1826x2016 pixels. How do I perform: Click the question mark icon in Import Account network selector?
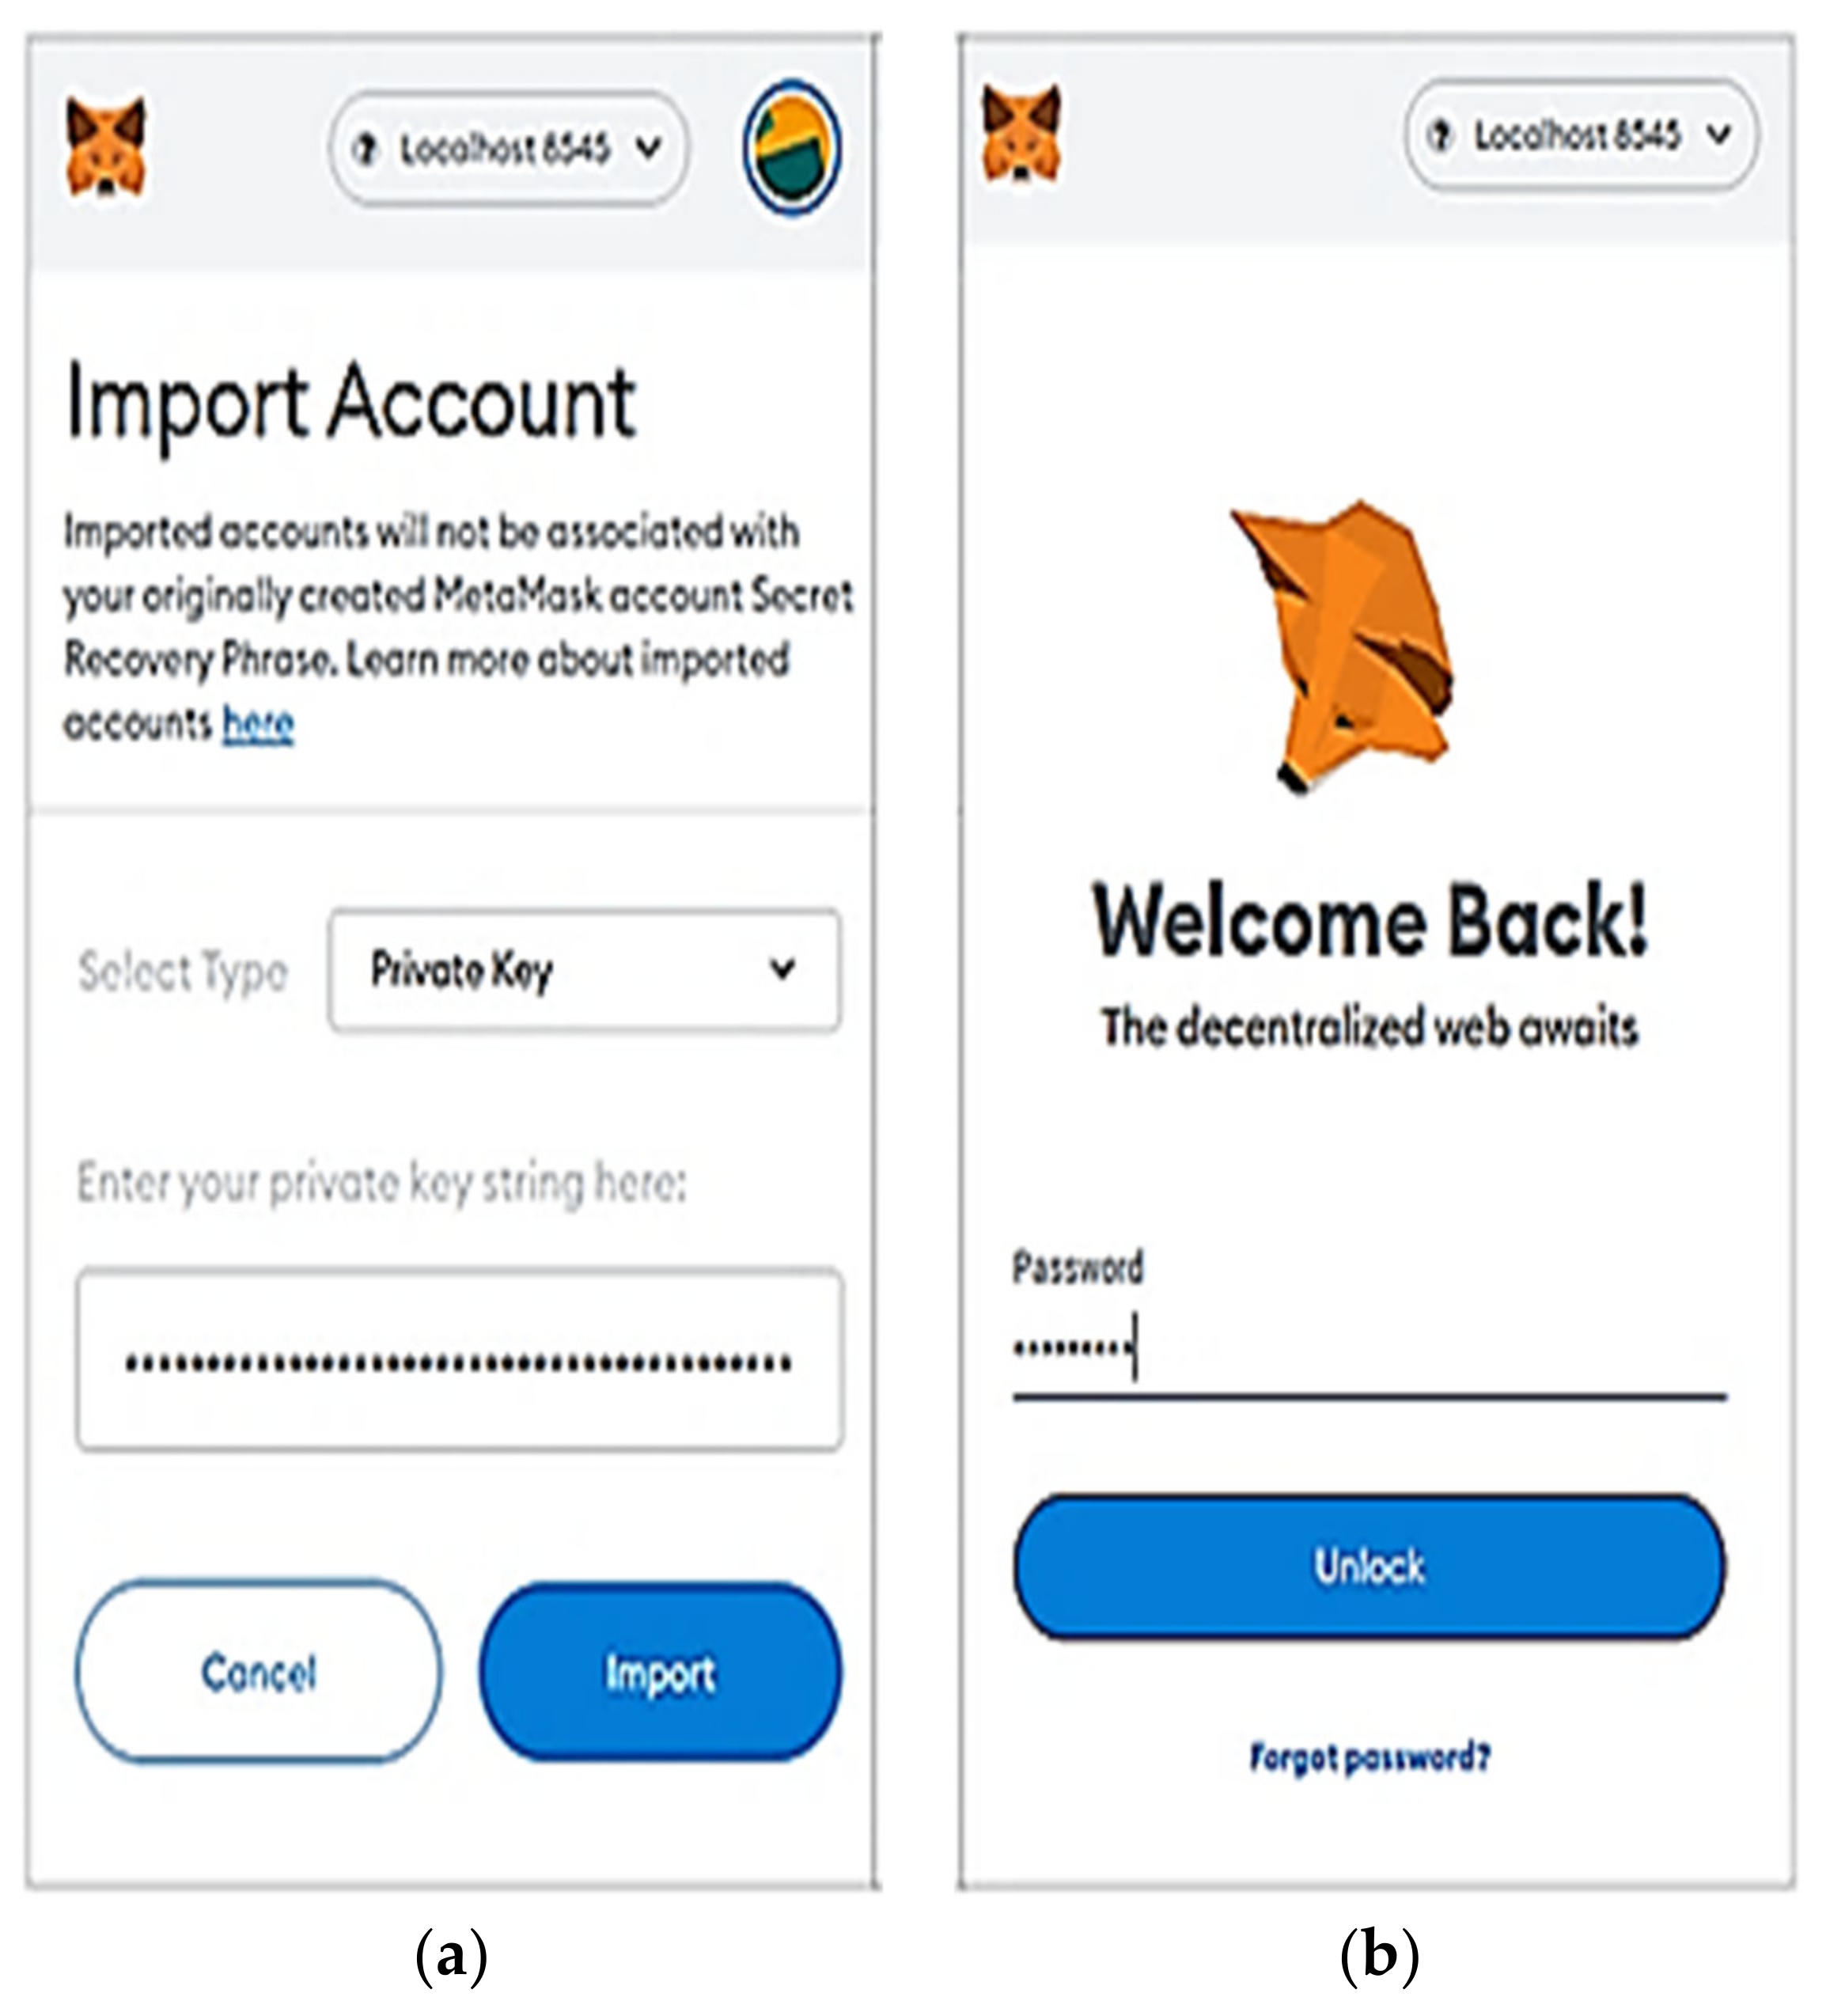366,149
